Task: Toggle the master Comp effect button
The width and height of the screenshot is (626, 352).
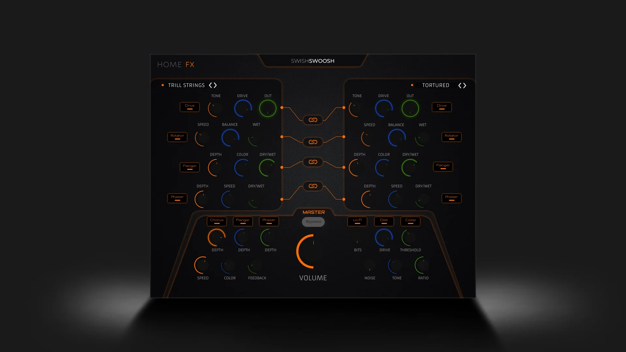Action: (x=410, y=221)
